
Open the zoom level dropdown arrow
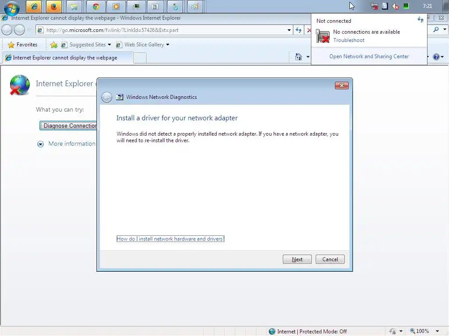coord(437,331)
